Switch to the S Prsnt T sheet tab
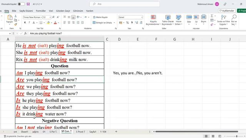The width and height of the screenshot is (246, 138). click(80, 132)
